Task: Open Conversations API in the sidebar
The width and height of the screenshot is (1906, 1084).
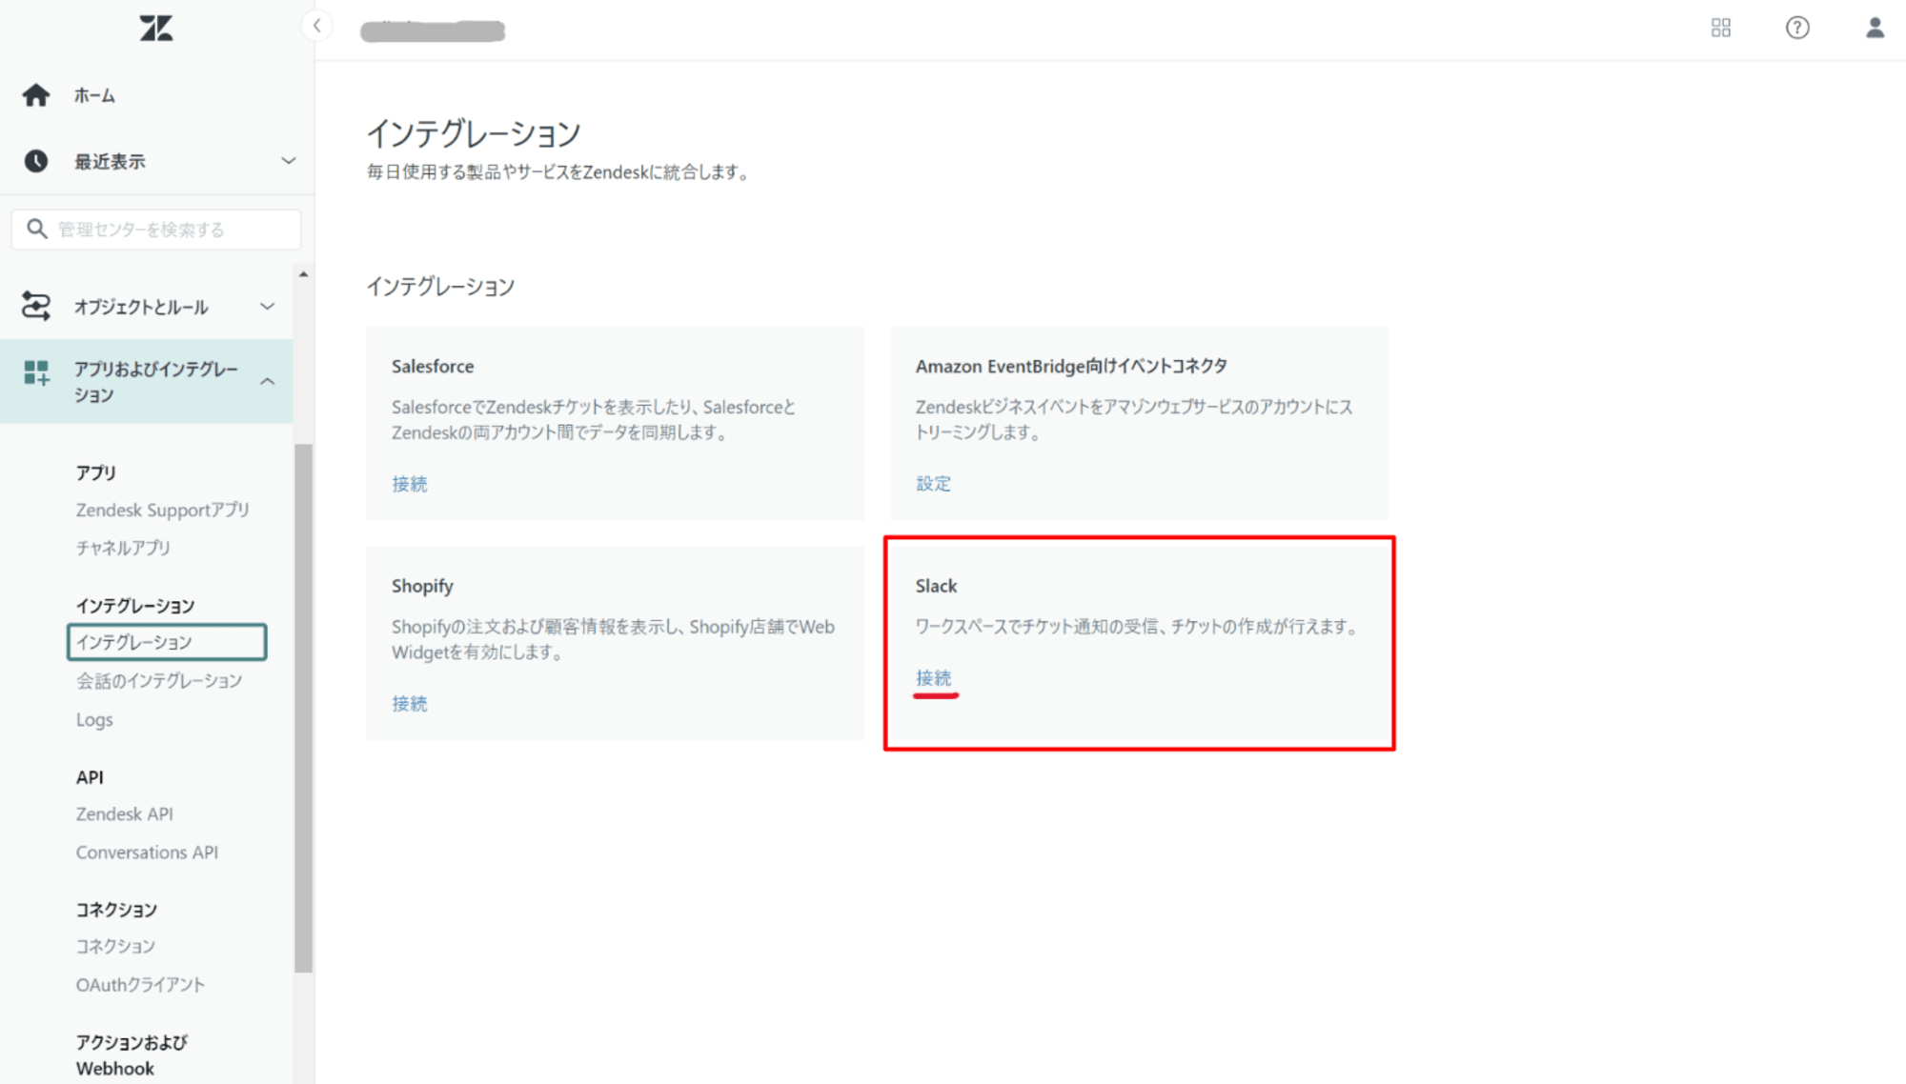Action: point(148,853)
